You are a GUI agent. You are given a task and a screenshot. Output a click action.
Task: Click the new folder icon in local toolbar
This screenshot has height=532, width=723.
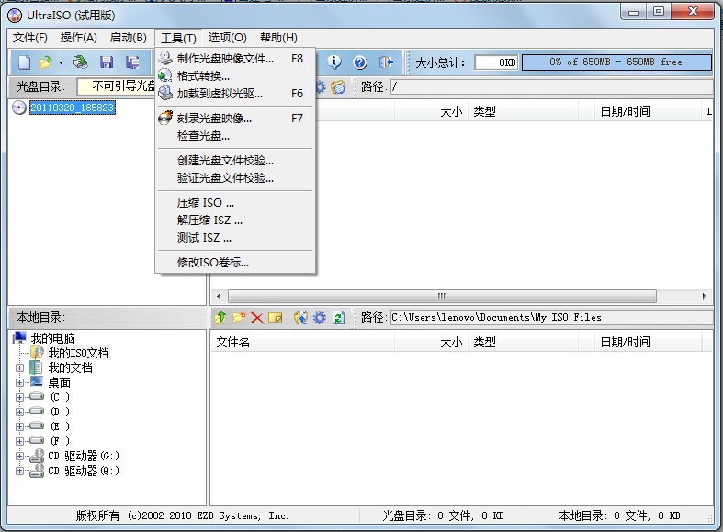coord(239,318)
